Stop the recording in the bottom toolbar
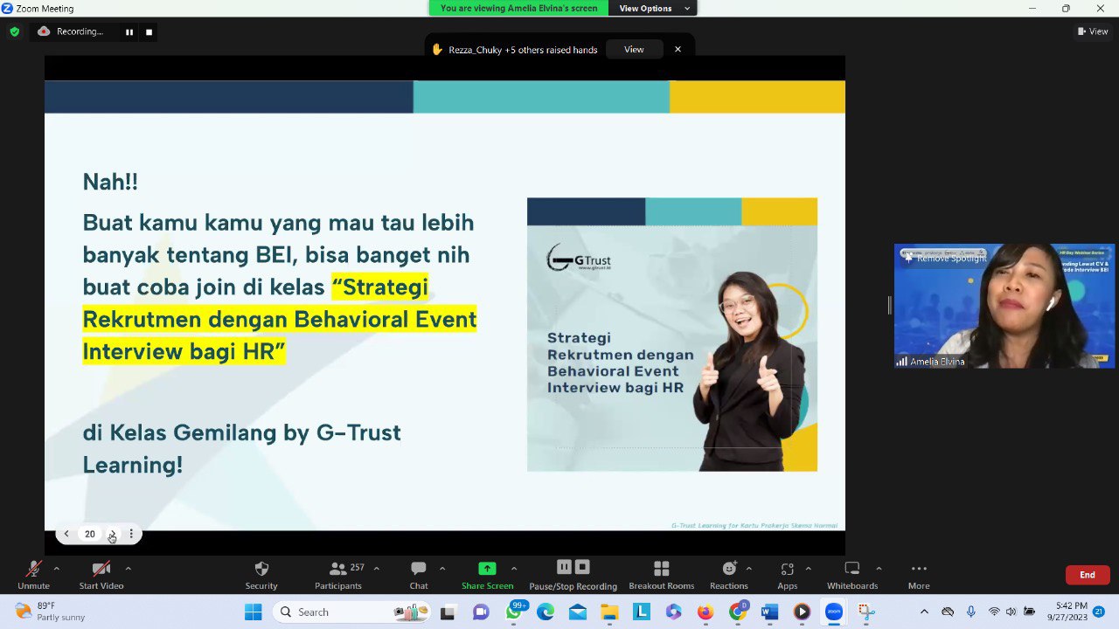This screenshot has width=1119, height=629. (x=583, y=567)
